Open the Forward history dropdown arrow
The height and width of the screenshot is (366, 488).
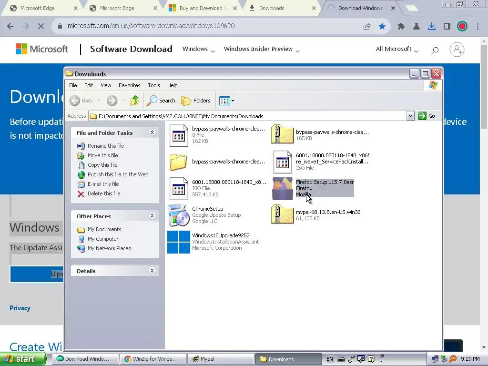click(x=123, y=101)
